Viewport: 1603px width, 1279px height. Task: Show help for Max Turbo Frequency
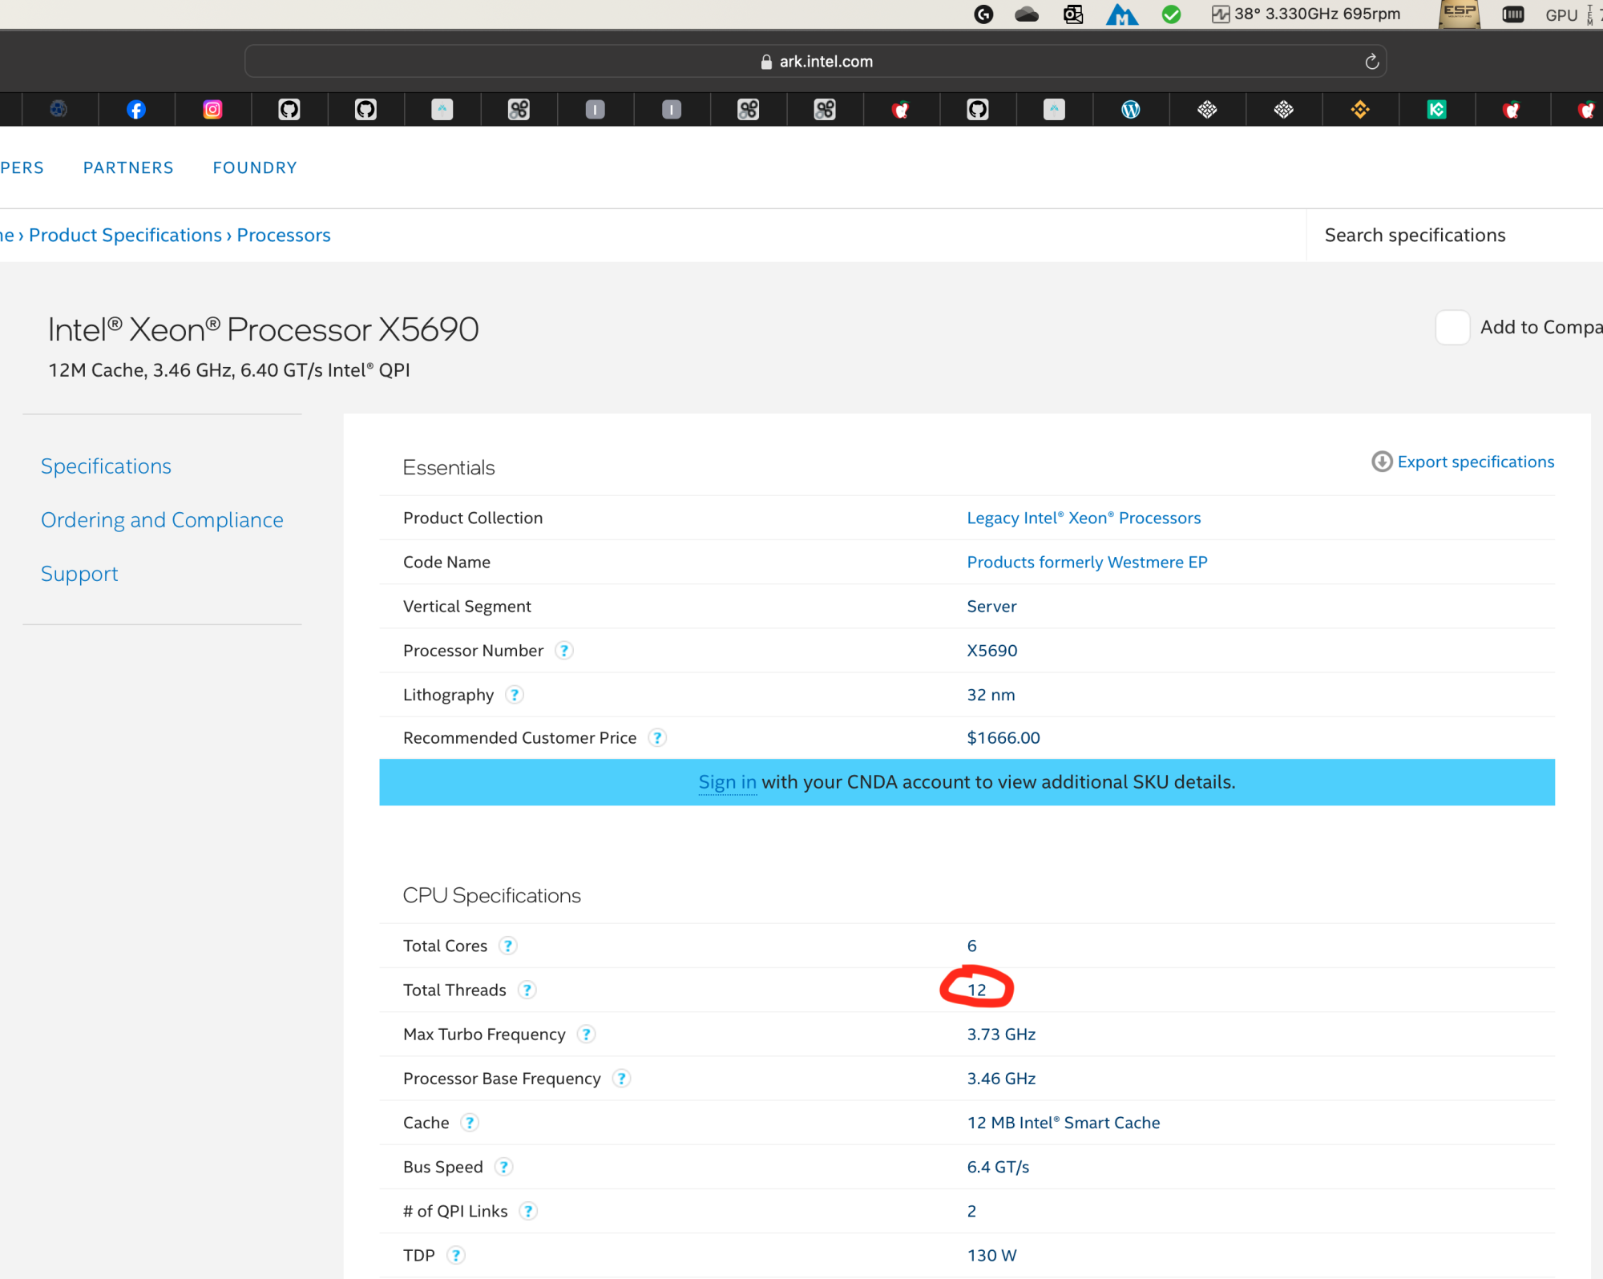click(586, 1035)
